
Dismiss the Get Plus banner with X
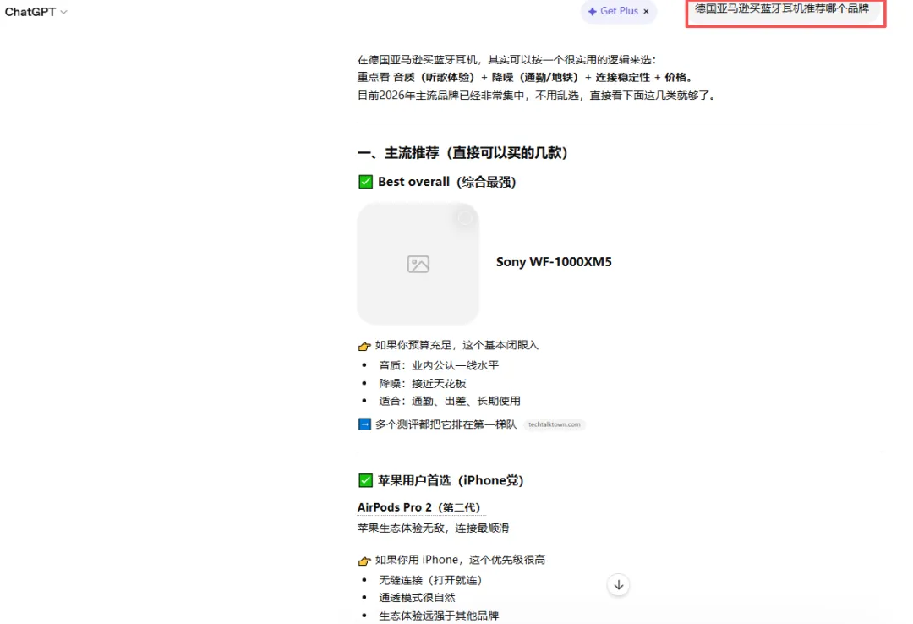point(647,11)
